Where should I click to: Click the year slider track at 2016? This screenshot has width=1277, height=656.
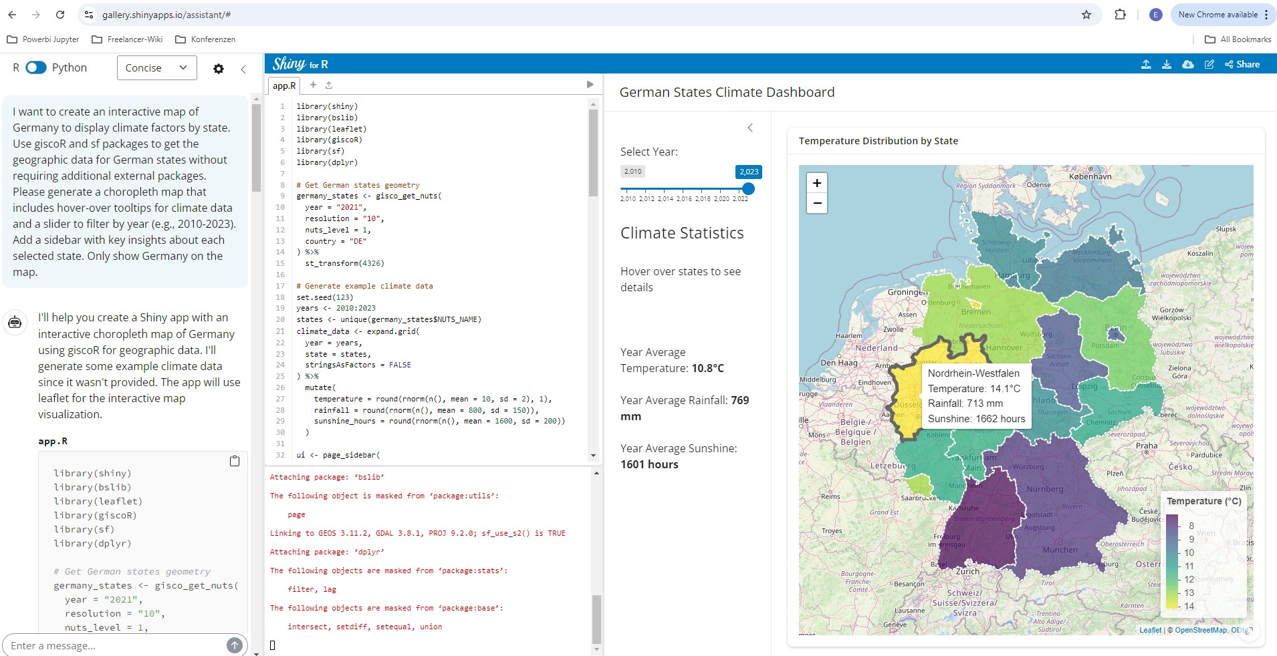[684, 189]
